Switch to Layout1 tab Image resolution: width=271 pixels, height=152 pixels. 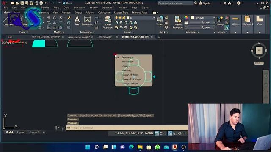point(21,132)
